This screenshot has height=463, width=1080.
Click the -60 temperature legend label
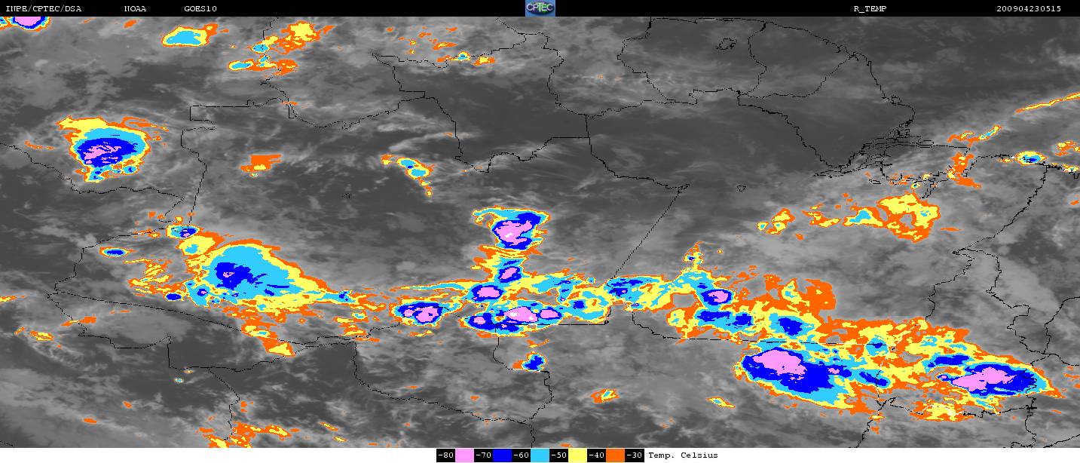(521, 455)
